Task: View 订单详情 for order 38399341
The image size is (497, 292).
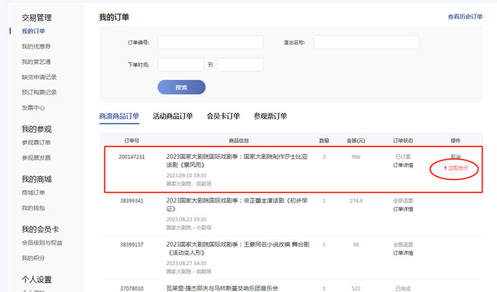Action: (403, 209)
